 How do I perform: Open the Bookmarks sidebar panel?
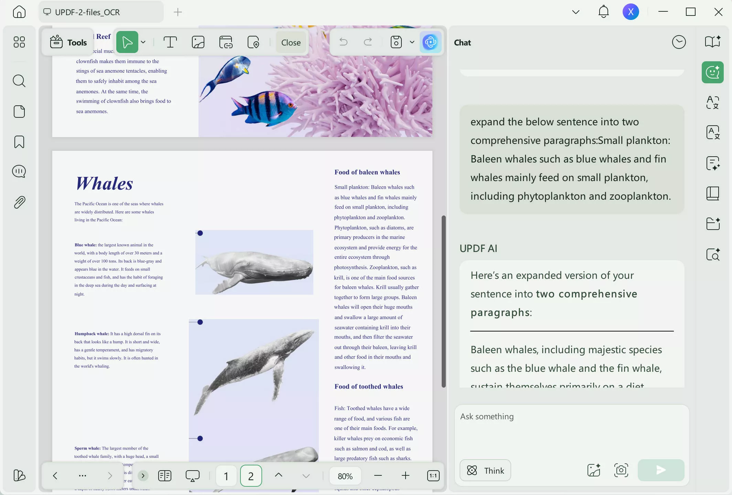click(19, 142)
